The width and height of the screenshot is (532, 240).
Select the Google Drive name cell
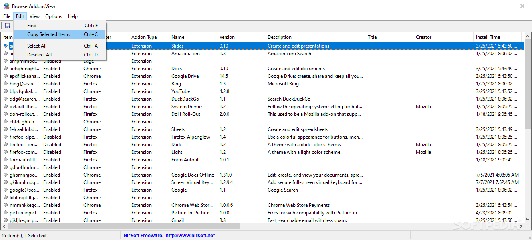(185, 76)
